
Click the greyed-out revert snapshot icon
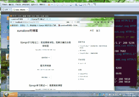click(67, 5)
